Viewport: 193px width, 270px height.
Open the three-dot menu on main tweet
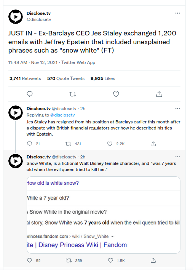coord(177,13)
